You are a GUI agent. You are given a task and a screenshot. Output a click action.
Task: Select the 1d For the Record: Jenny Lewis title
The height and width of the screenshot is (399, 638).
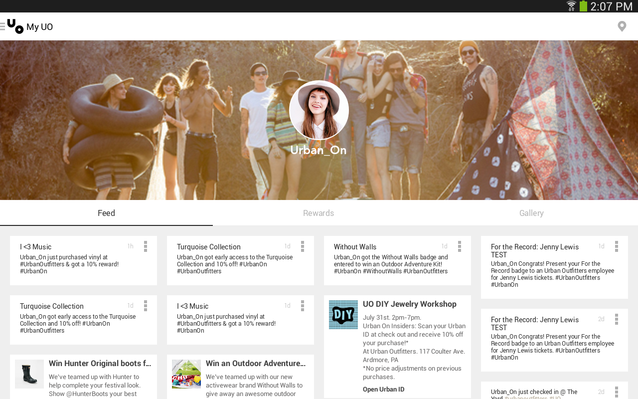pos(535,251)
